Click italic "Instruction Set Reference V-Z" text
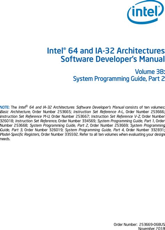This screenshot has width=165, height=230. click(116, 116)
